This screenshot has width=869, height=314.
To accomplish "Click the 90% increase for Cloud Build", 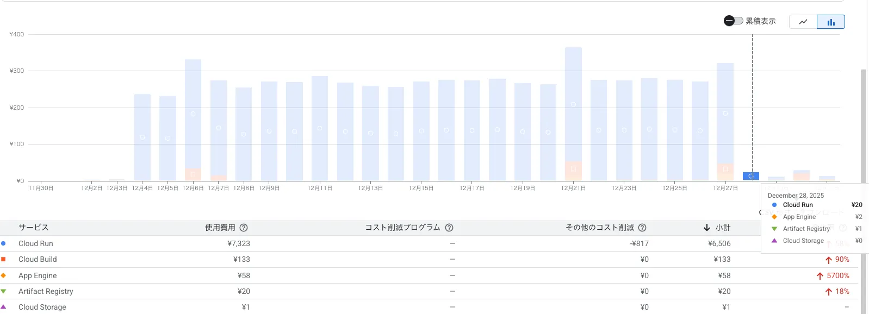I will 837,260.
